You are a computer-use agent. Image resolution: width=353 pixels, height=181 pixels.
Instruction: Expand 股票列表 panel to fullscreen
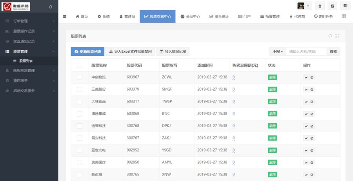(337, 36)
